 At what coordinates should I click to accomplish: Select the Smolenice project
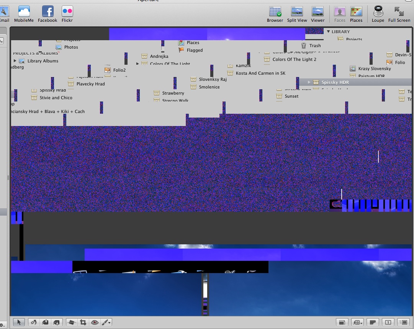coord(205,87)
